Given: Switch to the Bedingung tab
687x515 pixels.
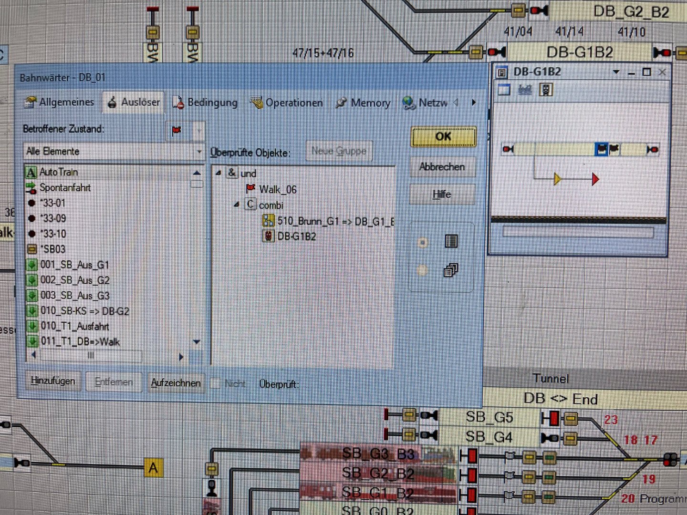Looking at the screenshot, I should click(205, 103).
